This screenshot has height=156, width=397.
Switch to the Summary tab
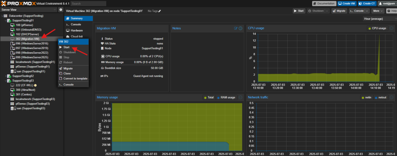(x=78, y=19)
